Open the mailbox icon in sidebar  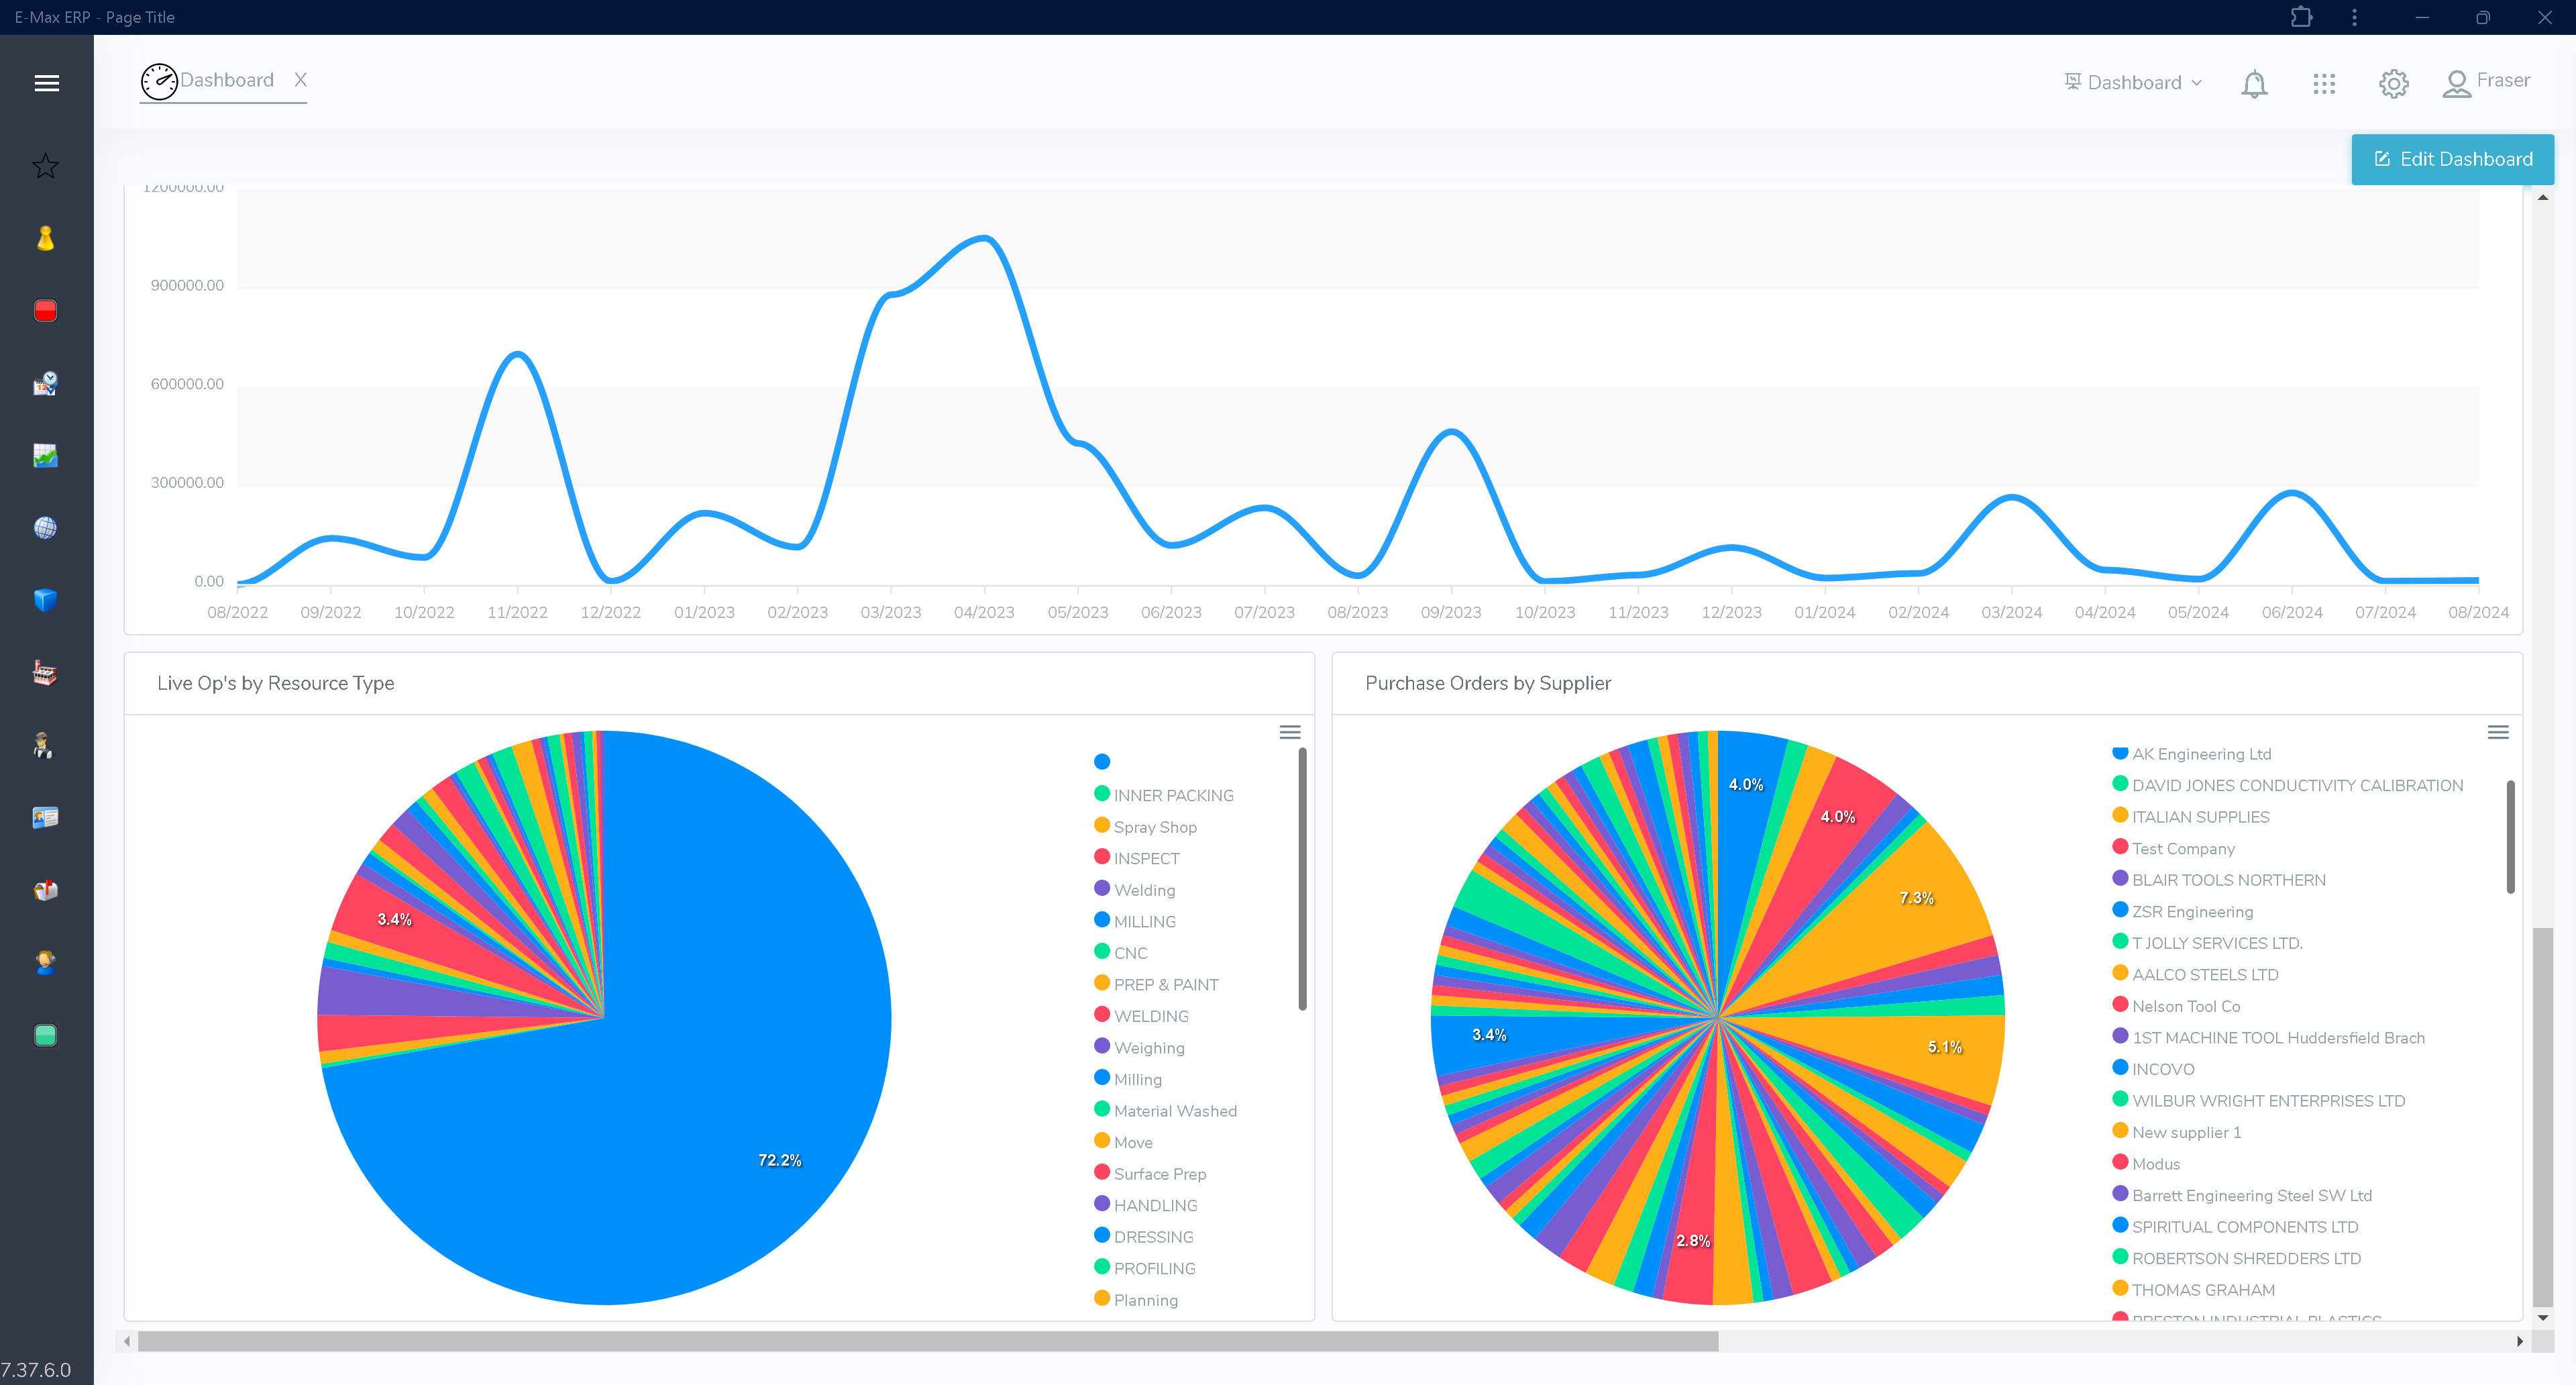coord(45,889)
